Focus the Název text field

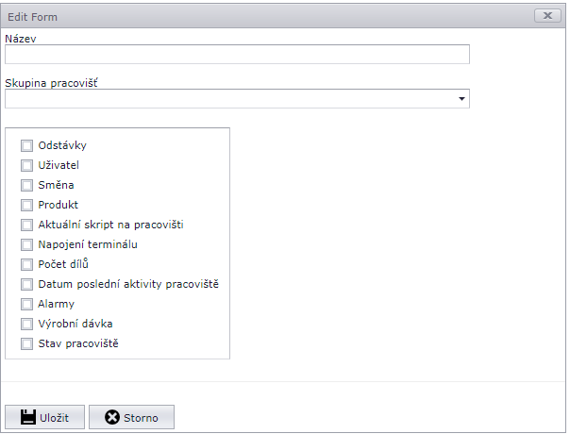pos(237,55)
